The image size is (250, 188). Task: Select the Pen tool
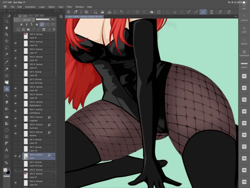click(6, 69)
